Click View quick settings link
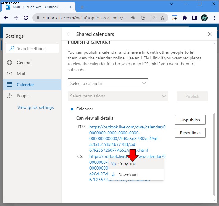The height and width of the screenshot is (206, 219). tap(36, 107)
